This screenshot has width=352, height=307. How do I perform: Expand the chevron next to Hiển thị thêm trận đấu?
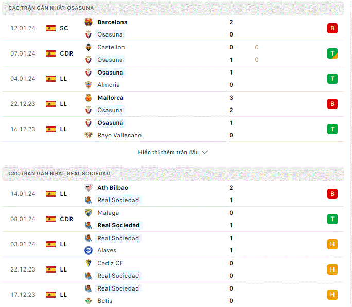[205, 152]
